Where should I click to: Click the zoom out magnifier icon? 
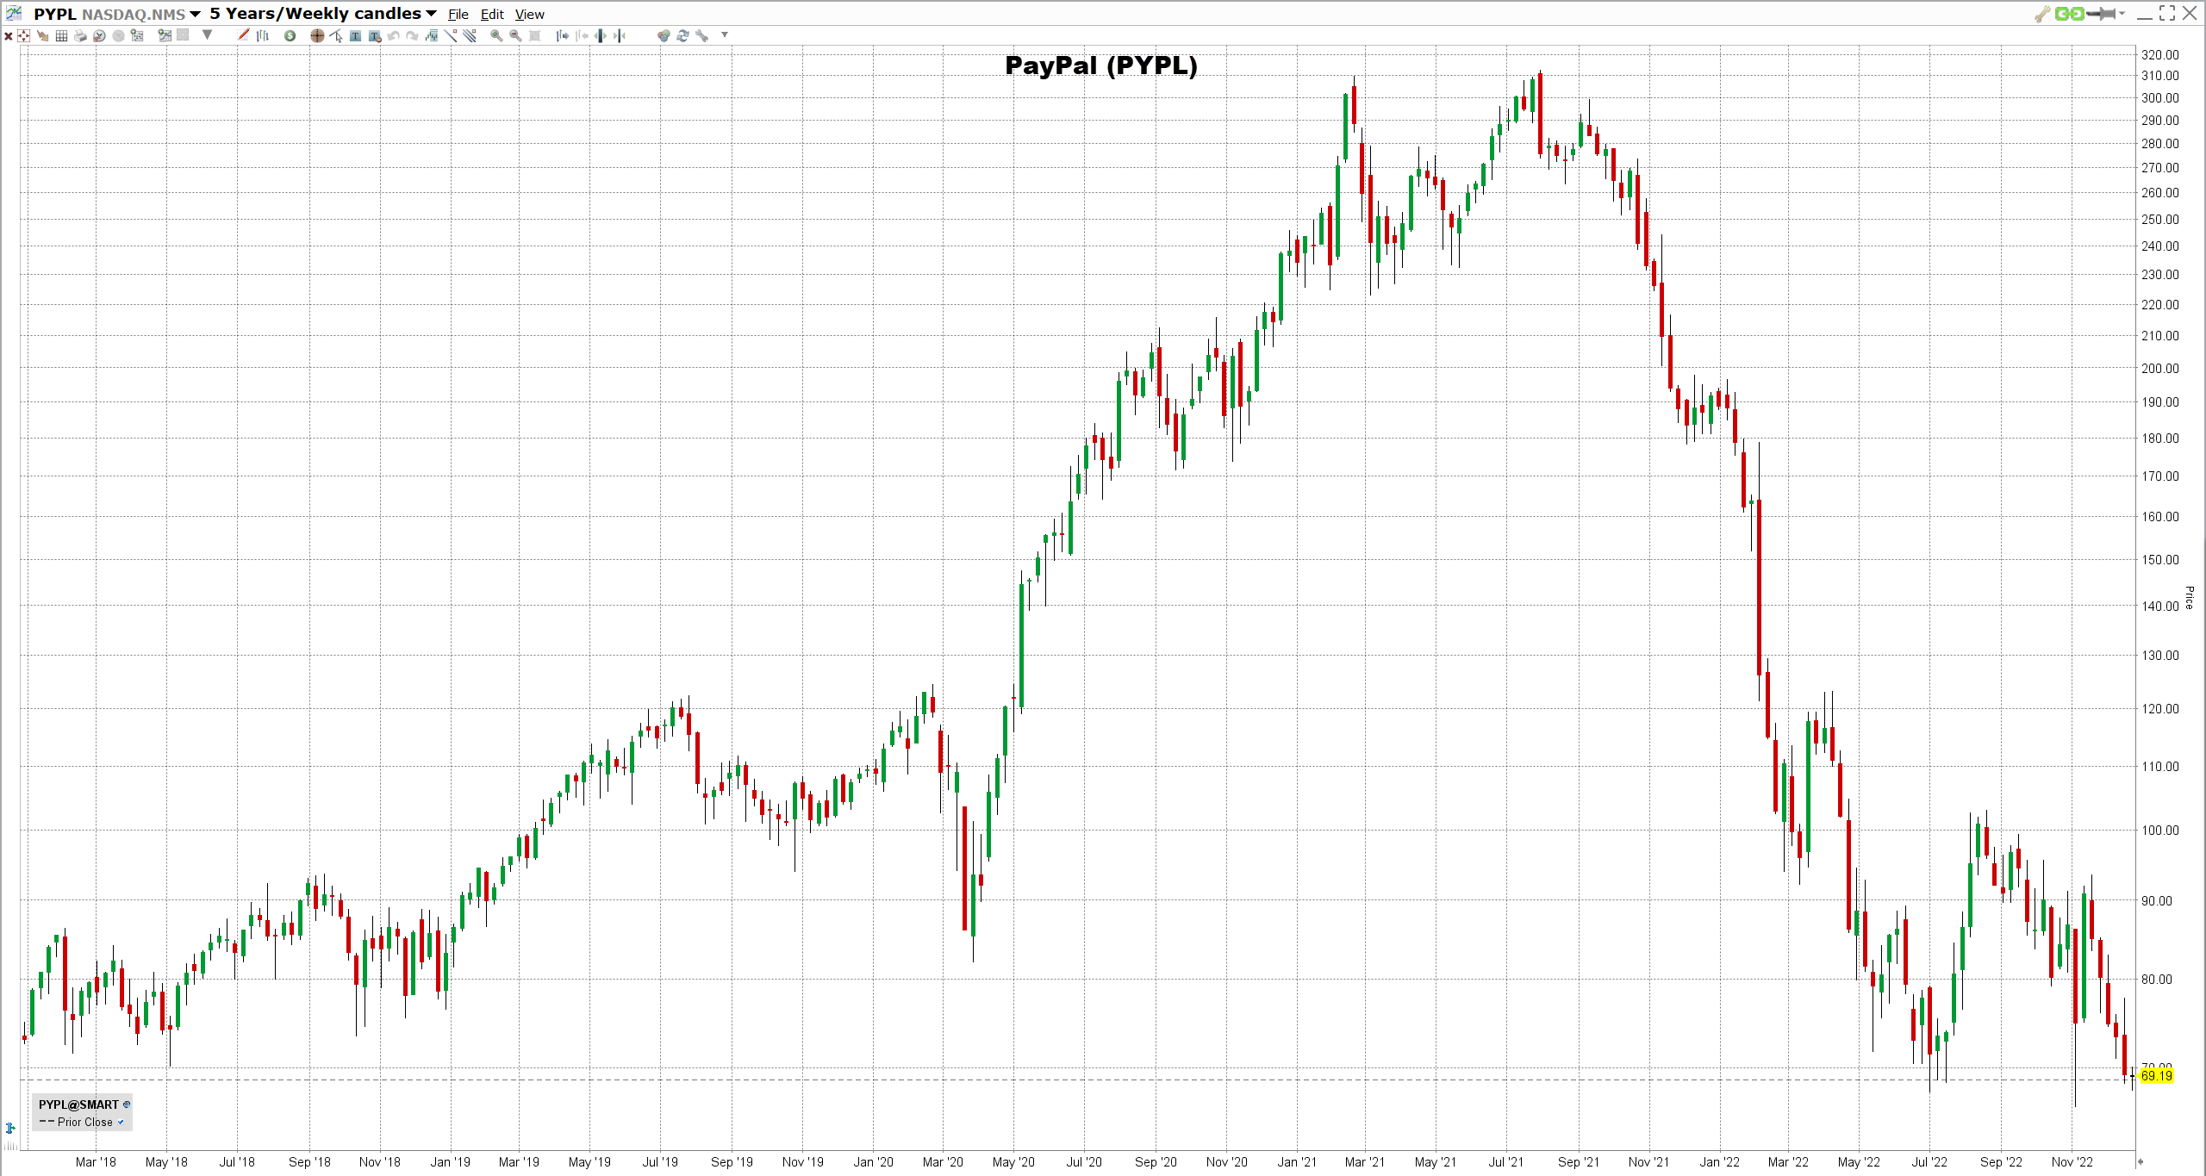point(515,35)
